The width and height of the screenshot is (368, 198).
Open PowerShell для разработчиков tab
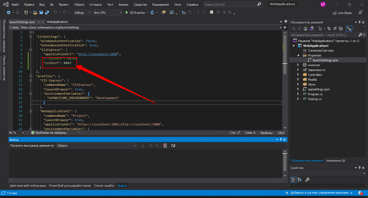point(70,186)
